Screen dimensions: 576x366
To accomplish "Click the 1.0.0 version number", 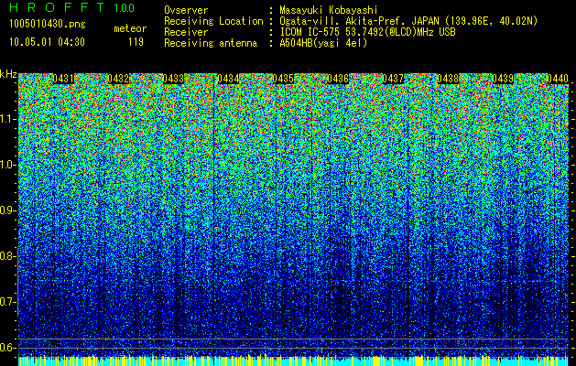I will [x=125, y=8].
